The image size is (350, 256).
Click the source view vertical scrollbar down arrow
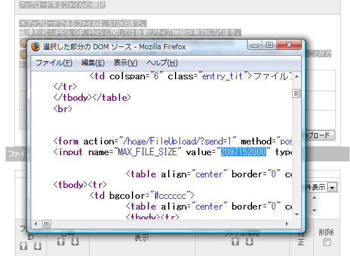tap(297, 215)
